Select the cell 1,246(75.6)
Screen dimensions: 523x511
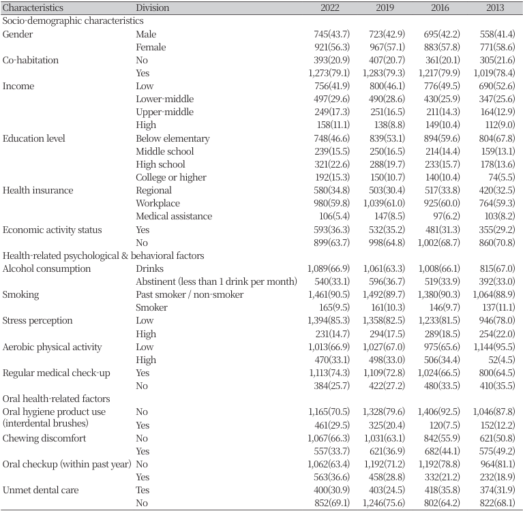384,504
